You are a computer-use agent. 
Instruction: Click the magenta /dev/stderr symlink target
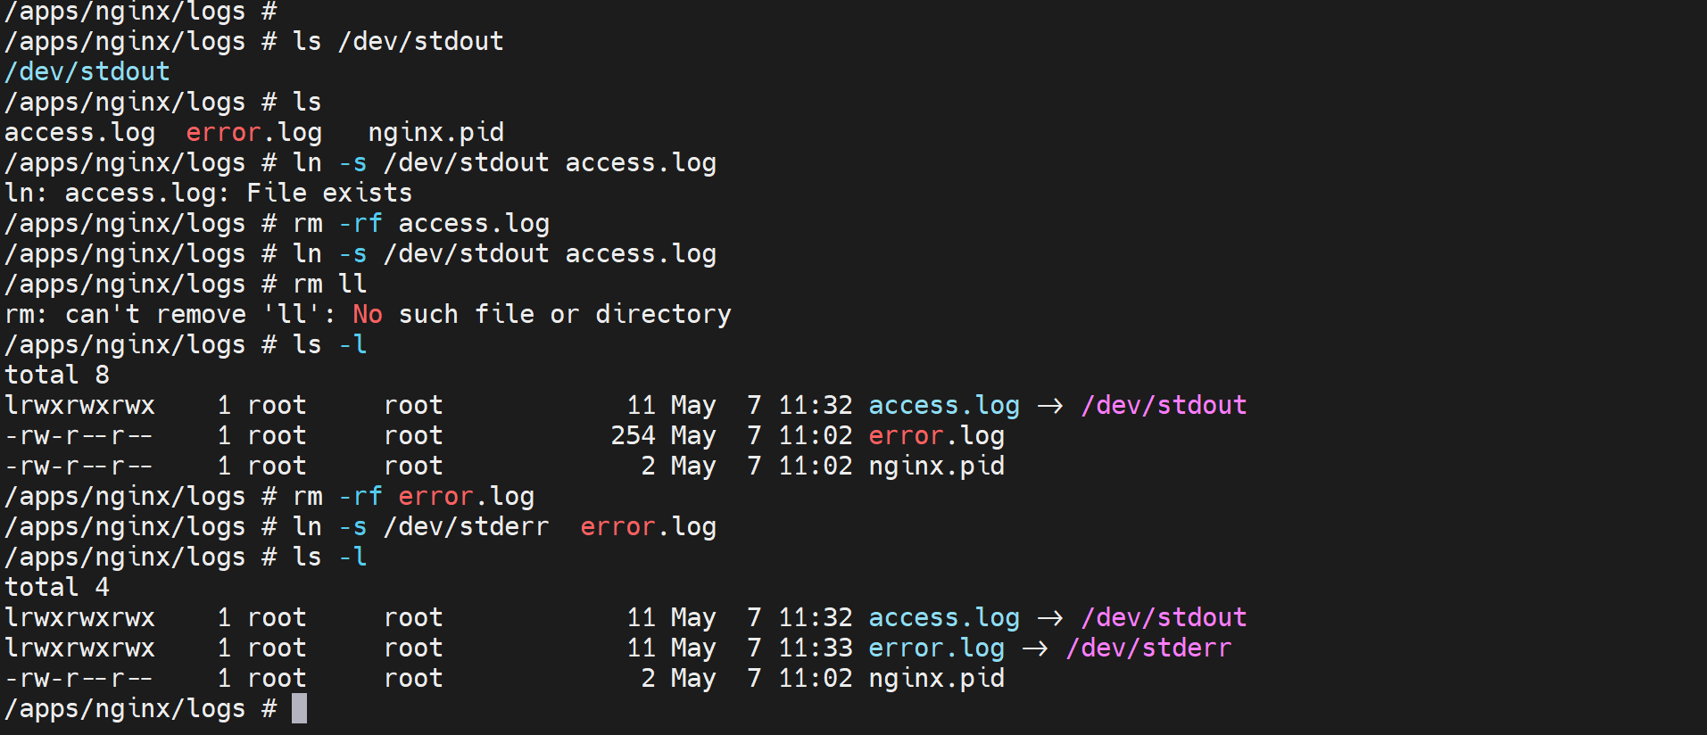pyautogui.click(x=1148, y=648)
